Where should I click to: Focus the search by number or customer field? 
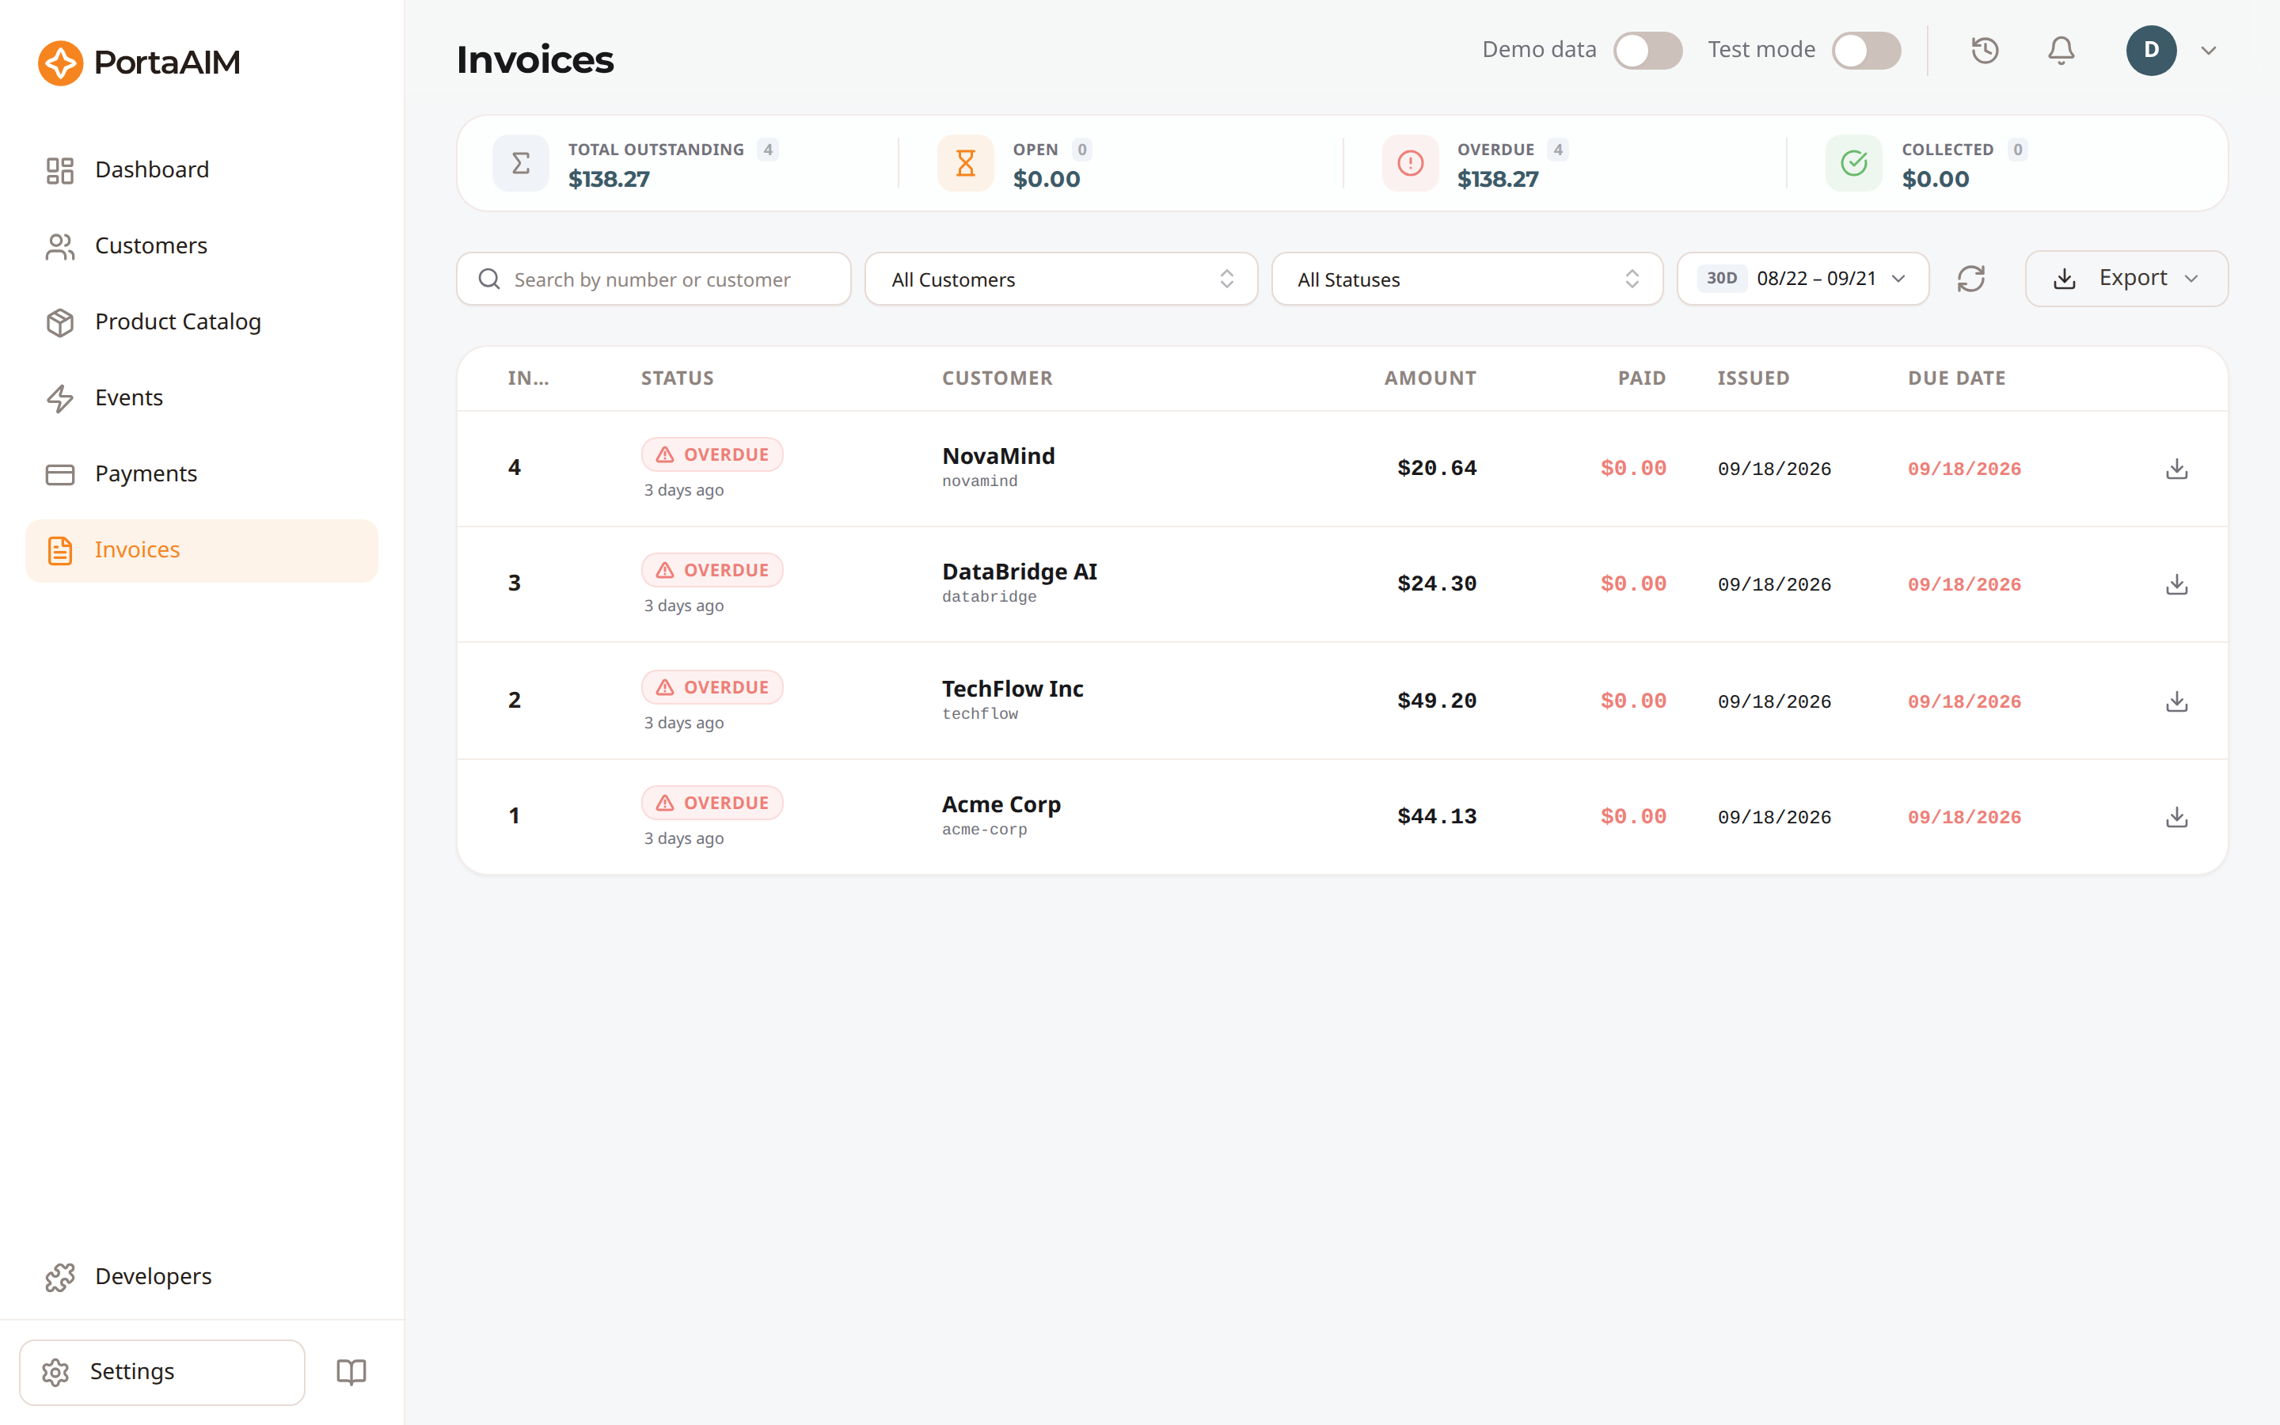(653, 279)
